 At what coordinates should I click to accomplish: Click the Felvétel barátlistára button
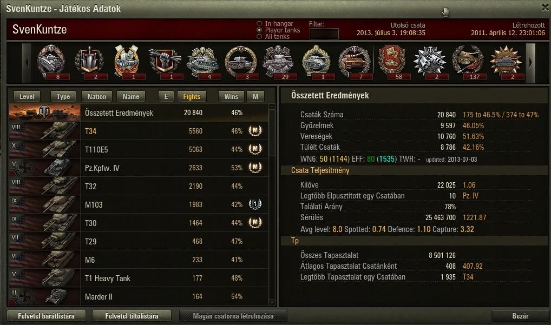point(46,316)
